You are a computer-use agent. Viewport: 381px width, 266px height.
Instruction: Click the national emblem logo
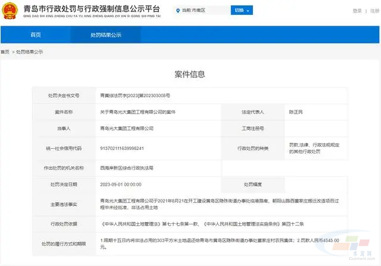click(x=10, y=11)
